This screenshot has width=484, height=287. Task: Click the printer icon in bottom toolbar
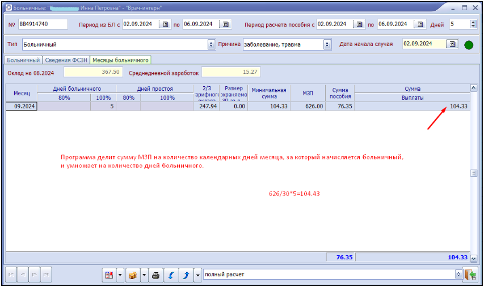point(155,275)
